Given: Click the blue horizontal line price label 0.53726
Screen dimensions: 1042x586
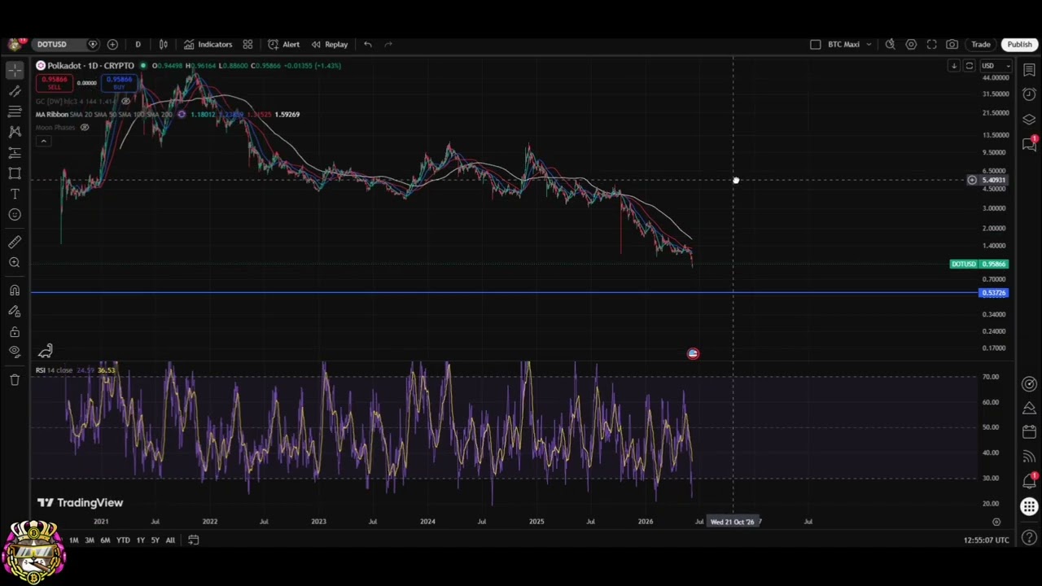Looking at the screenshot, I should point(993,293).
